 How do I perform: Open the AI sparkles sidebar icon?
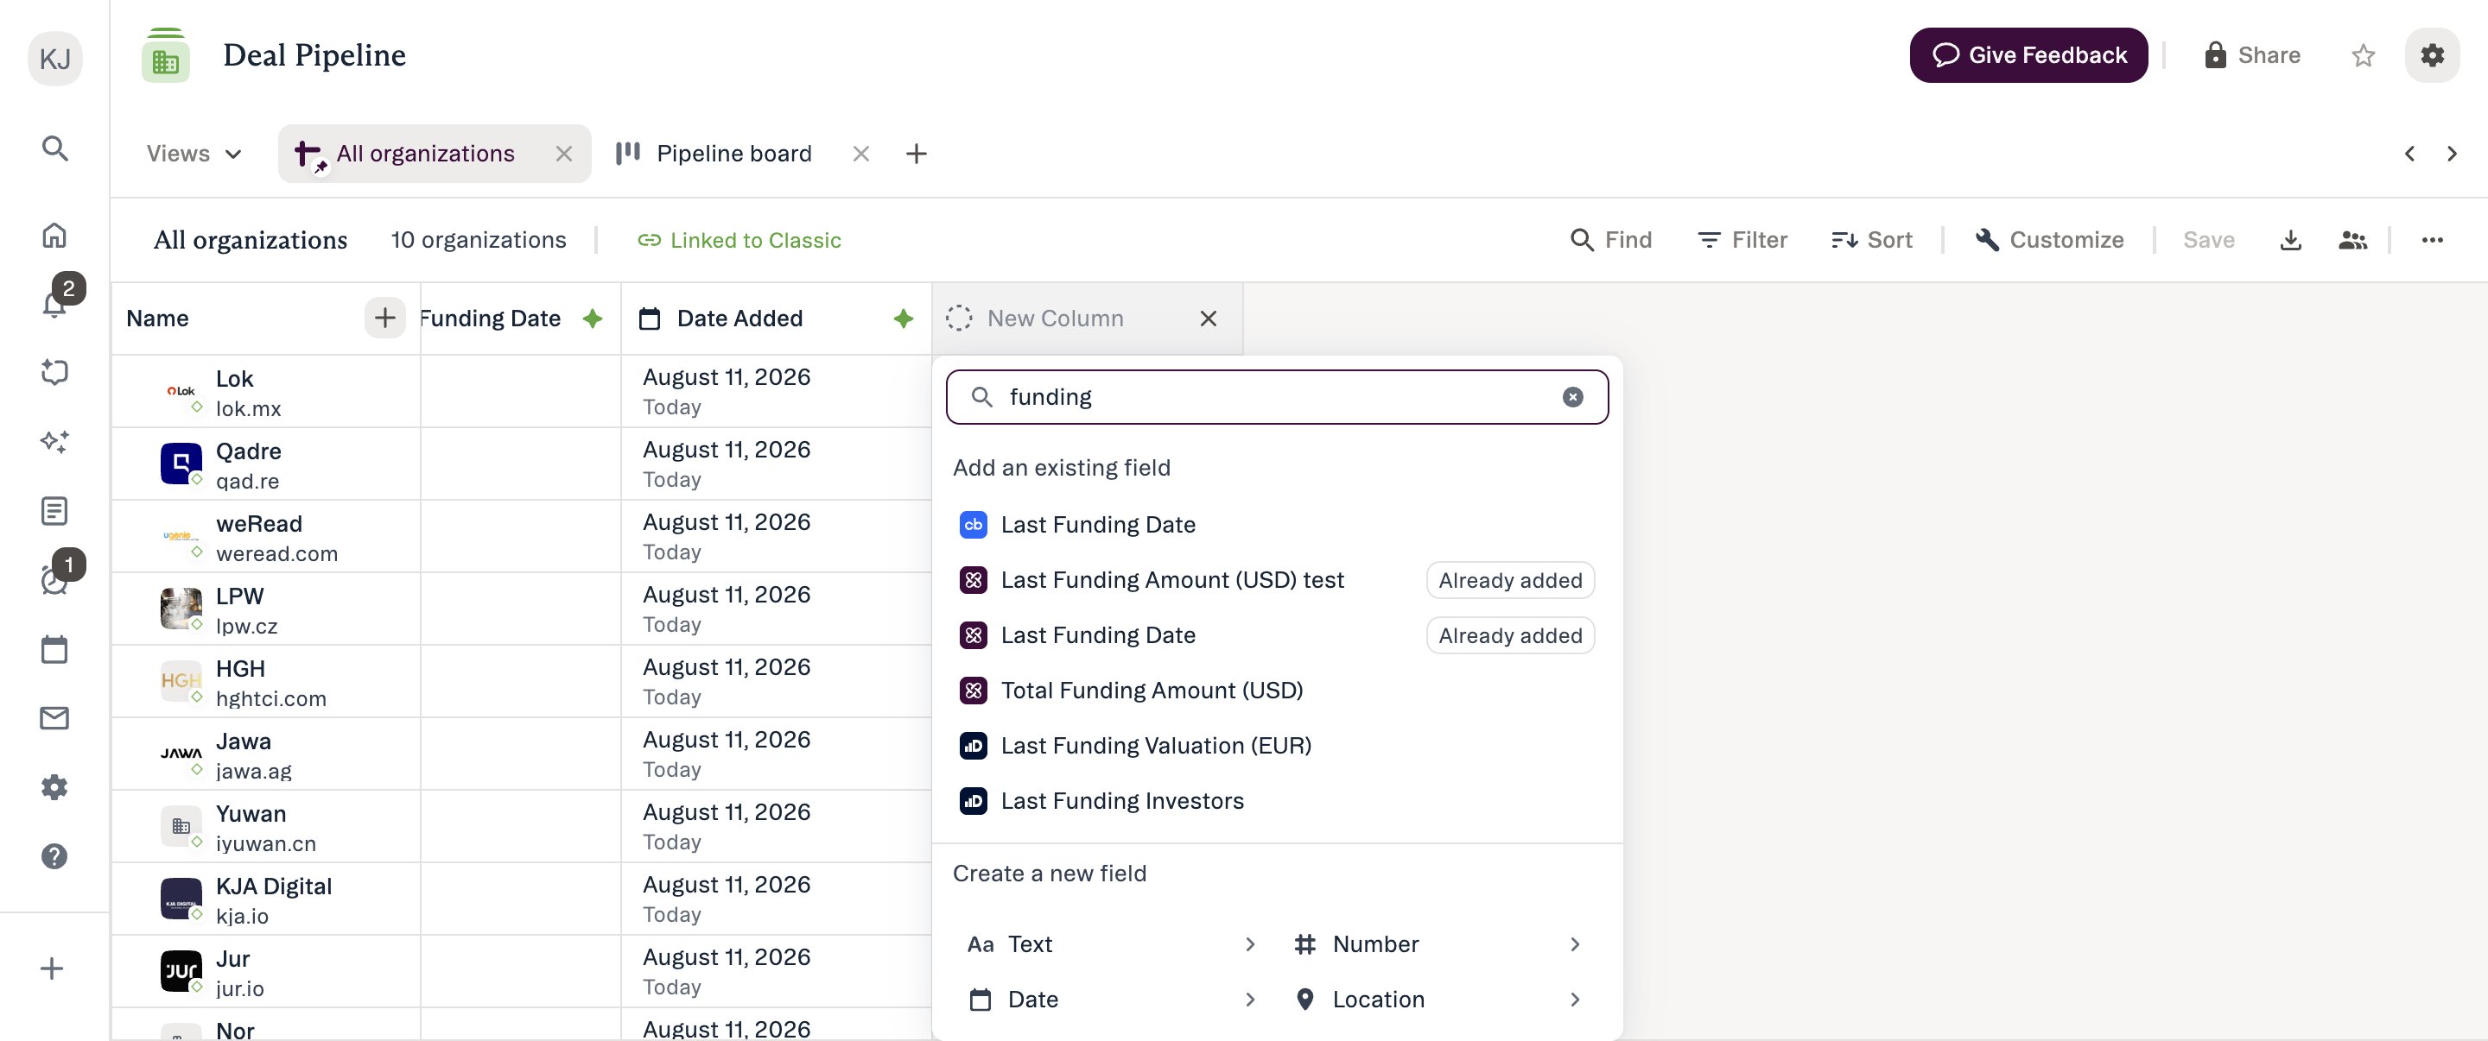(55, 442)
